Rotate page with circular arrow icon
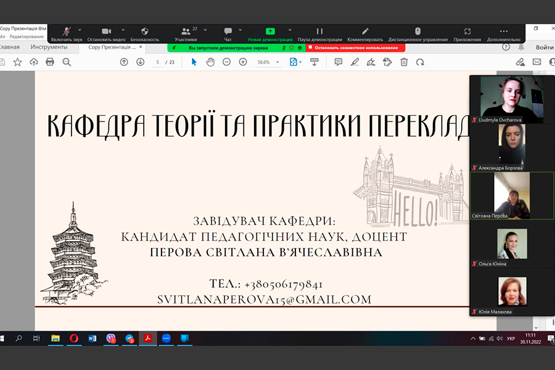The image size is (555, 370). (420, 62)
